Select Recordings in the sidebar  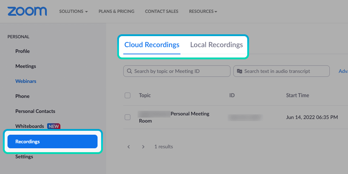coord(53,141)
